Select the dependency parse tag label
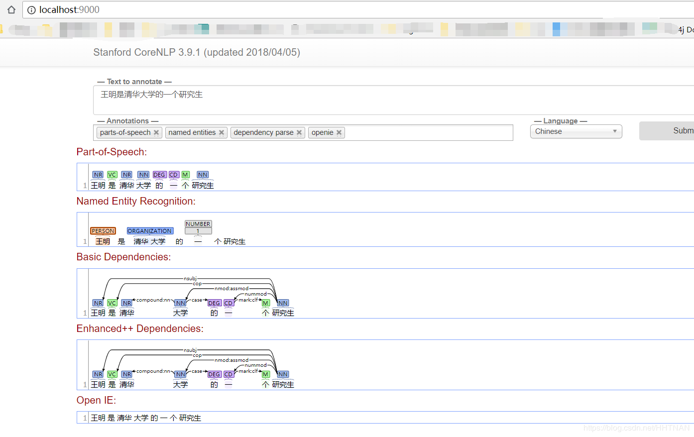The image size is (694, 437). [x=263, y=132]
